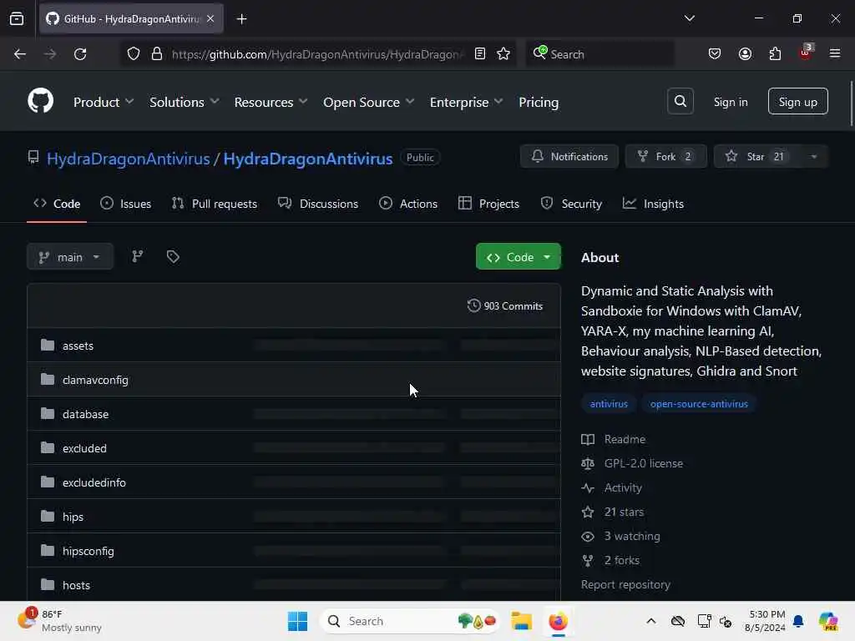Open the Pull requests tab
The width and height of the screenshot is (855, 641).
pos(215,204)
